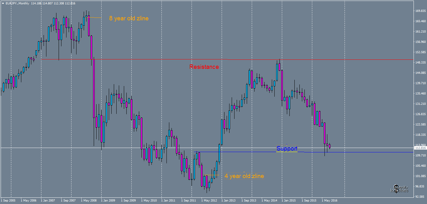The image size is (427, 204).
Task: Click the Support text label
Action: point(287,149)
